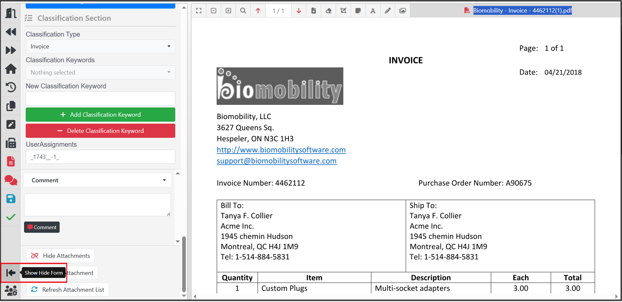Click the fast-forward double-right arrow icon
Viewport: 622px width, 302px height.
tap(11, 50)
